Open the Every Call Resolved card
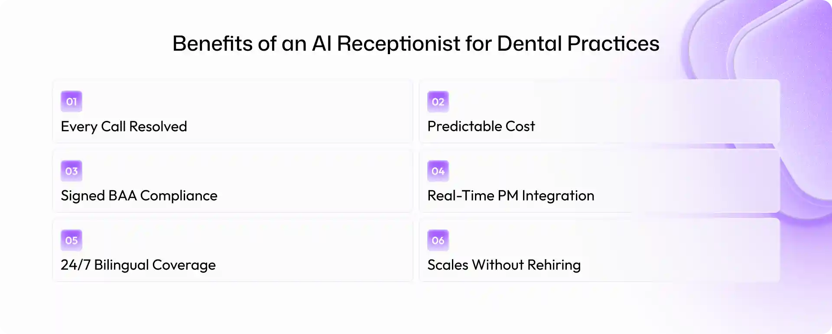The image size is (832, 334). (x=233, y=111)
